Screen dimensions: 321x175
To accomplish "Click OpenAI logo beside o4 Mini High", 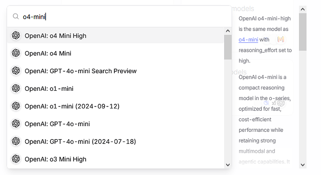I will coord(16,35).
